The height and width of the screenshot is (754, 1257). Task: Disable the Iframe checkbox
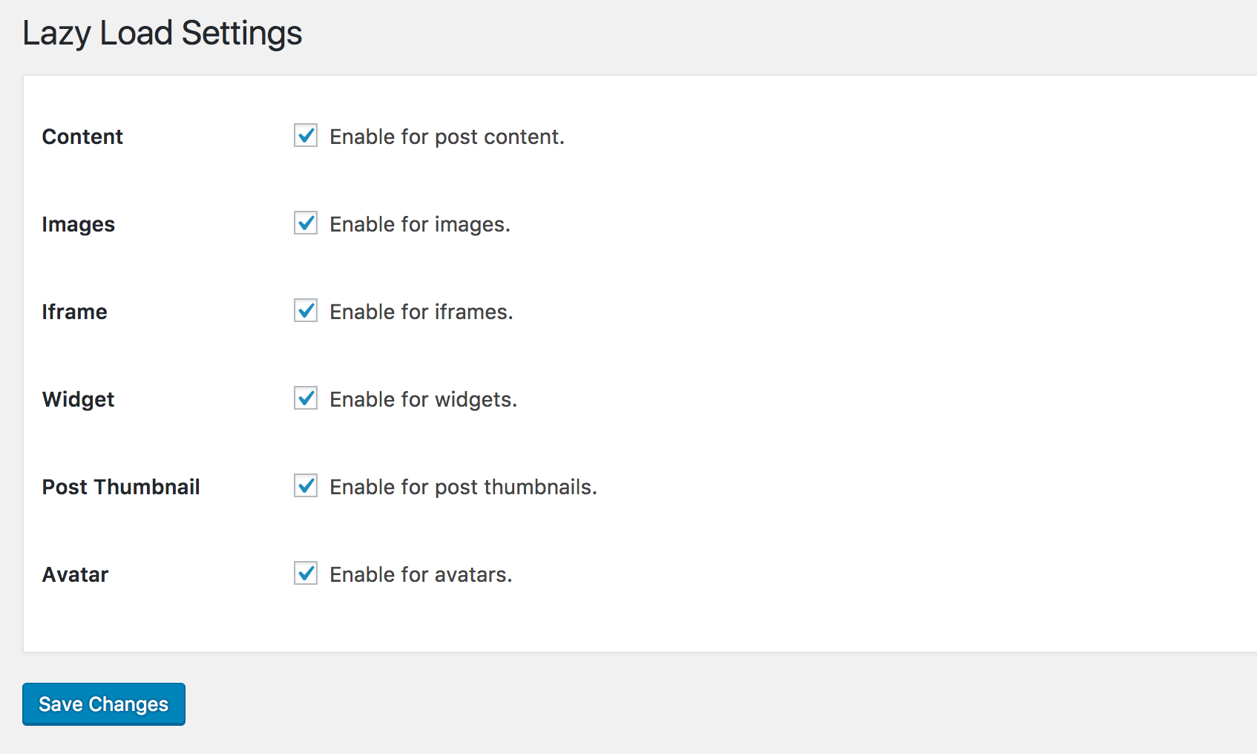coord(306,311)
